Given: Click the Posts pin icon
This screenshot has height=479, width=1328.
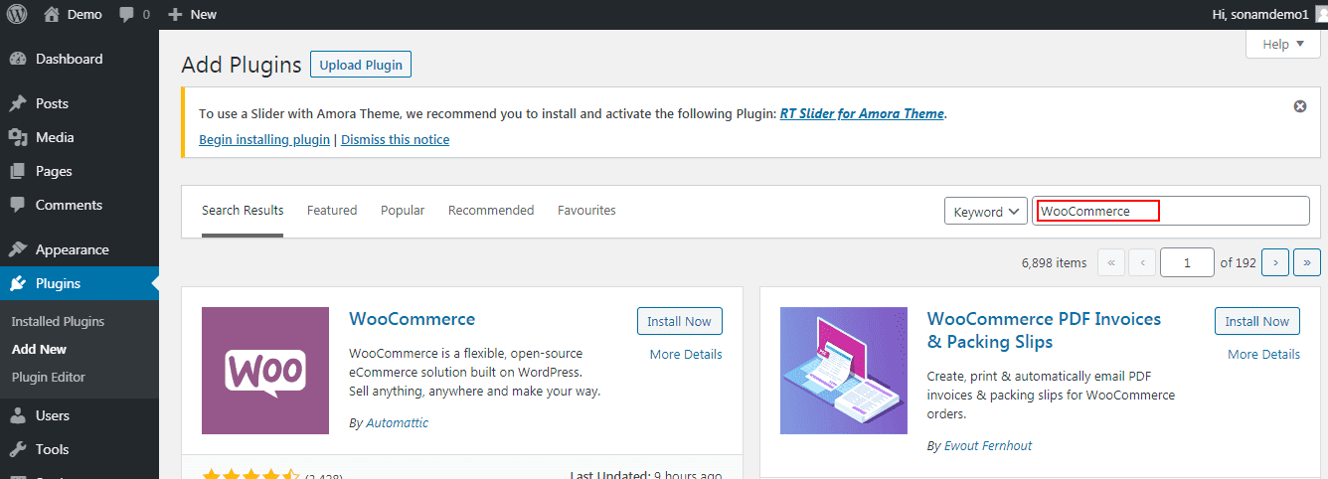Looking at the screenshot, I should pos(17,103).
